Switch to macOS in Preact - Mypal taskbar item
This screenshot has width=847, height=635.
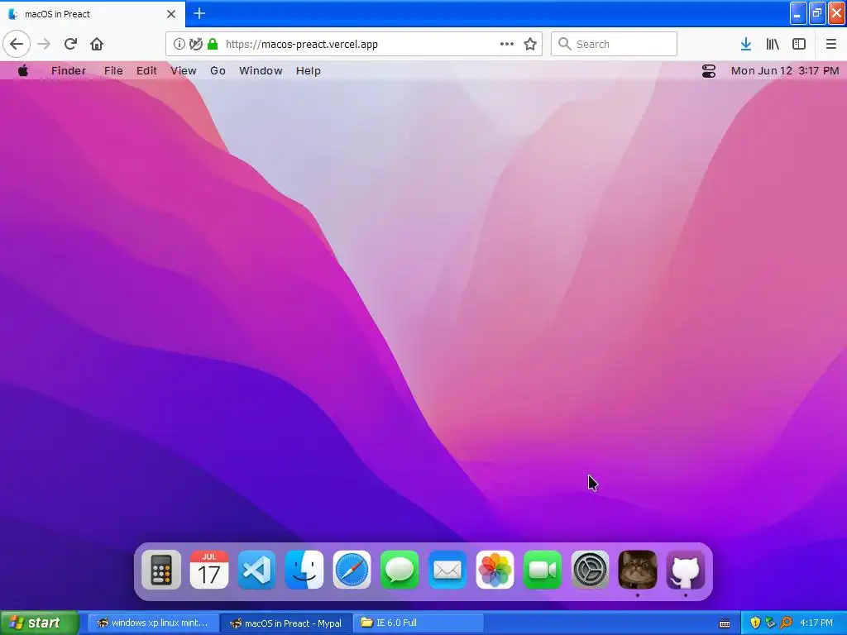pos(286,623)
